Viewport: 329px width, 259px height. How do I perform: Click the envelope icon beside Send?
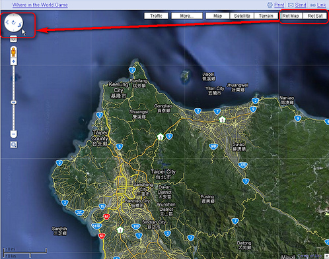tap(291, 5)
